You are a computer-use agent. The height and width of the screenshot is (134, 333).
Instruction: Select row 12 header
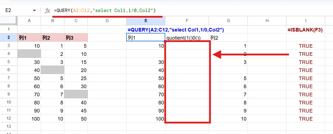(x=8, y=118)
